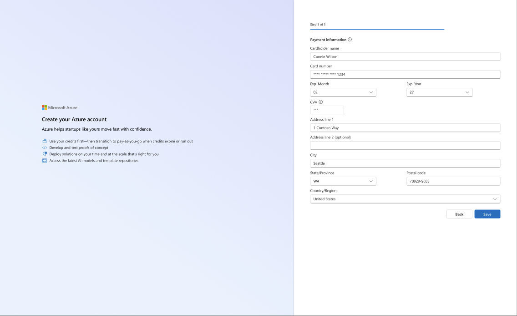Screen dimensions: 517x316
Task: Click the 'Address line 2 (optional)' label
Action: tap(330, 138)
